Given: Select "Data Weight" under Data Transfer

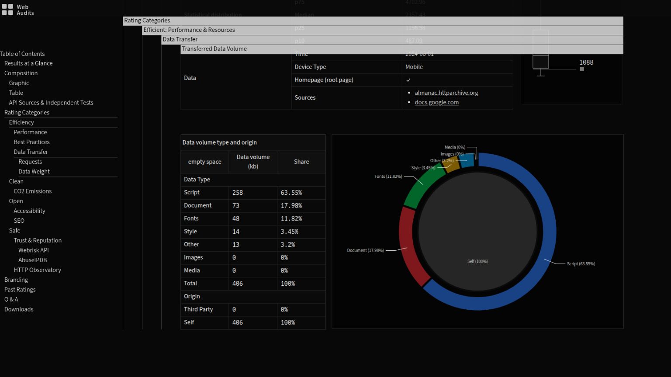Looking at the screenshot, I should 34,171.
